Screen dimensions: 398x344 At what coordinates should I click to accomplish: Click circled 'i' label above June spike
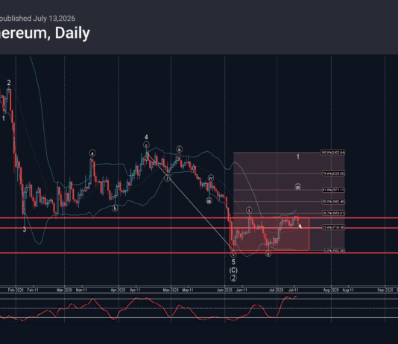(249, 210)
